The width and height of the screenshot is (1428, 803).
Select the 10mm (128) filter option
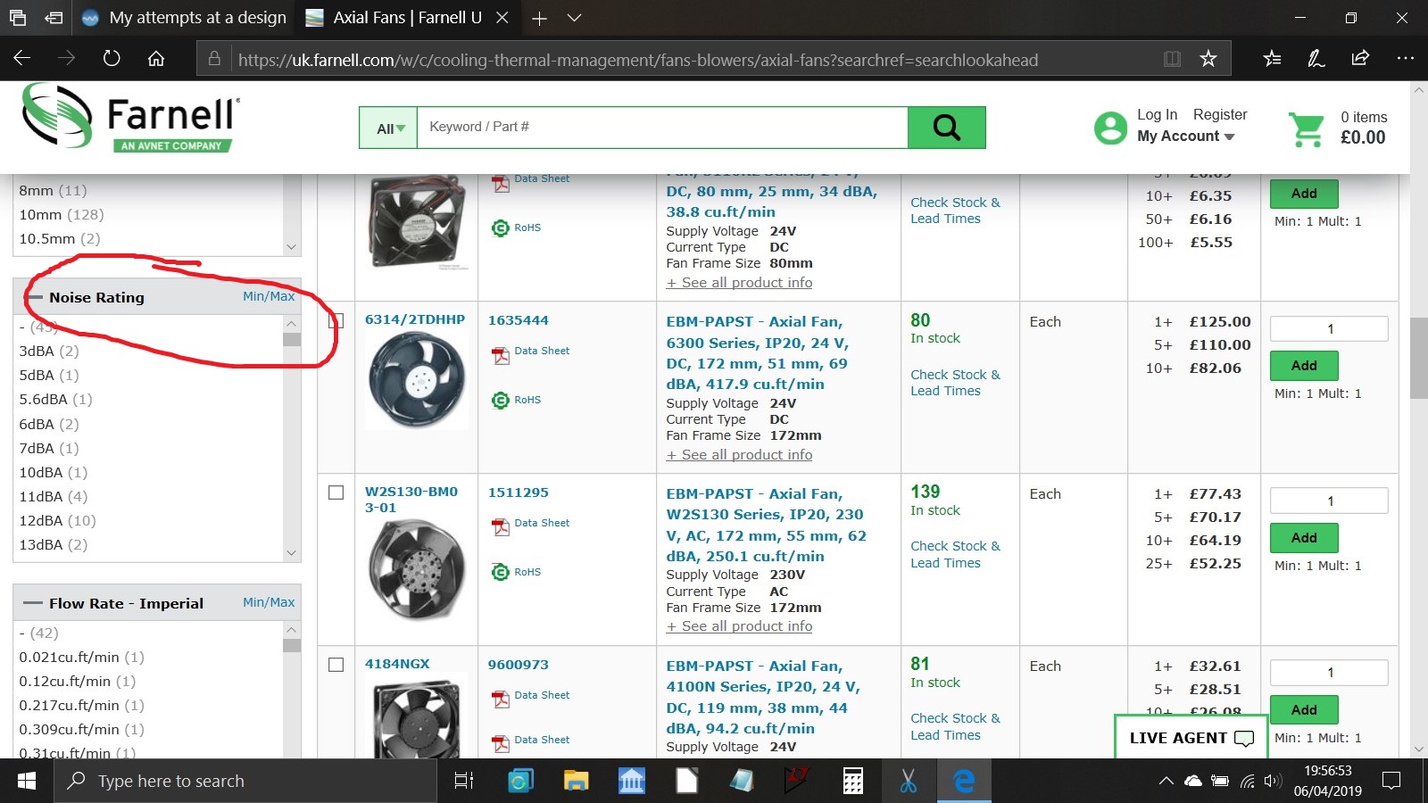(x=62, y=215)
